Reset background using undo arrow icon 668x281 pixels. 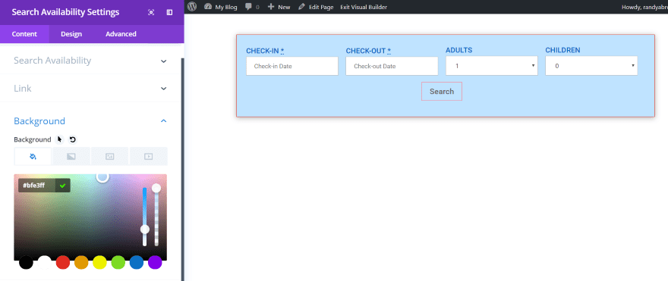[72, 139]
